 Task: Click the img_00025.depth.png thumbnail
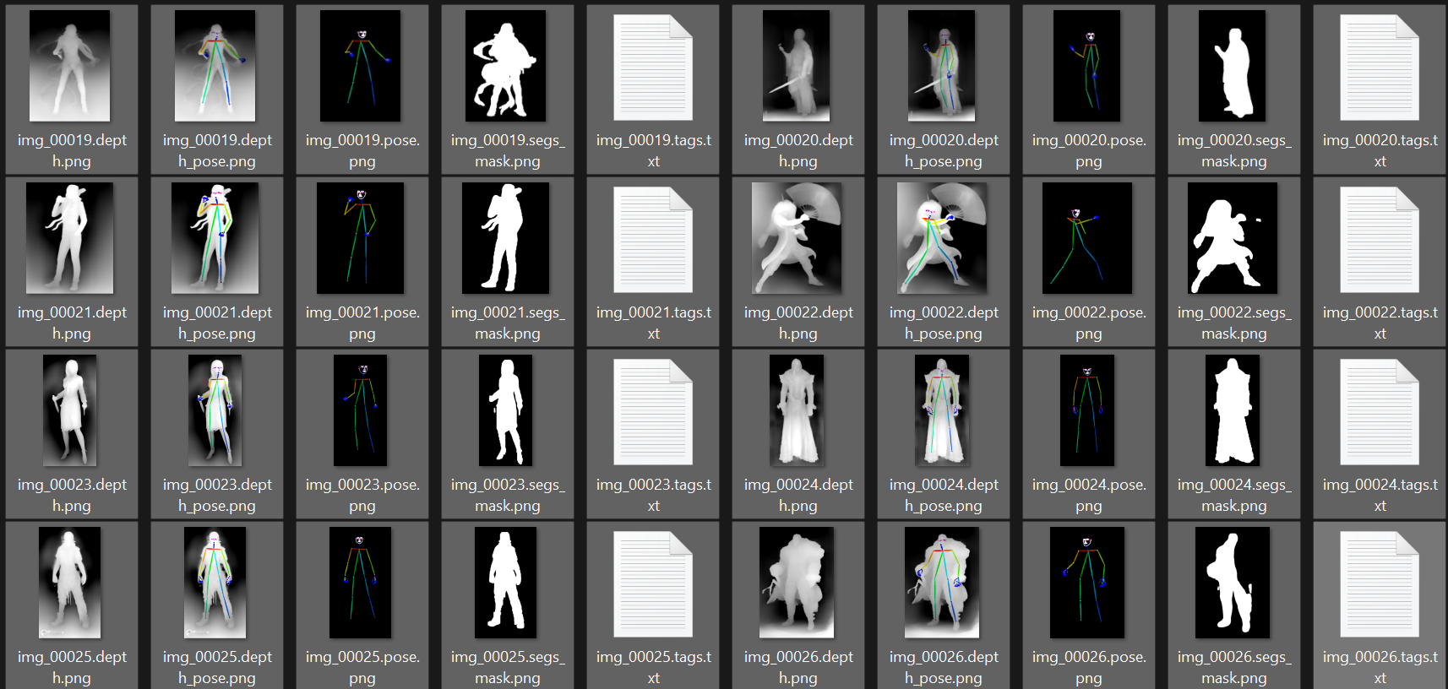[70, 583]
